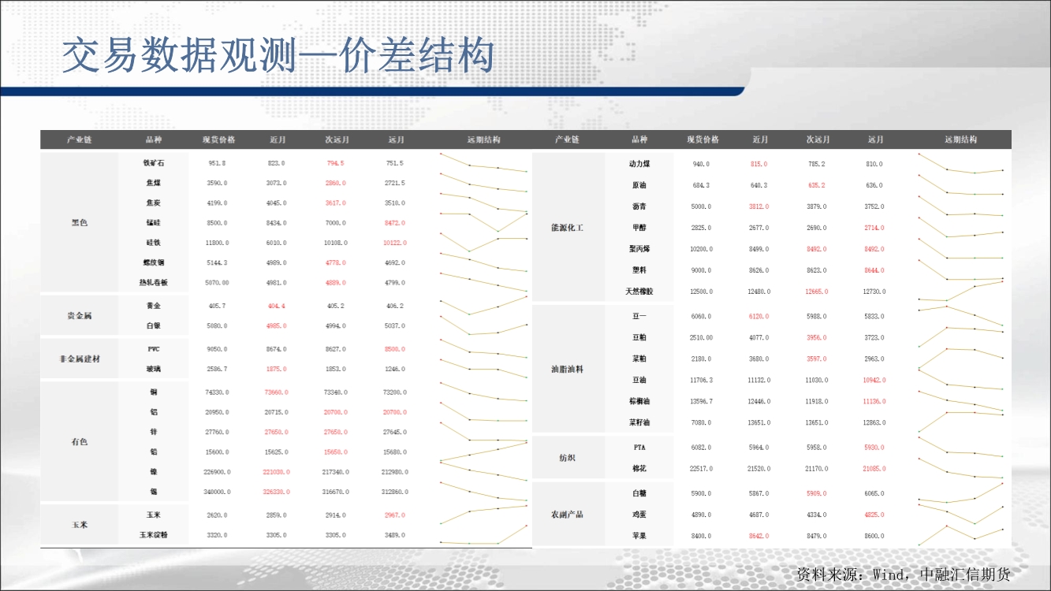Select the 油脂油料 category cell

pos(567,369)
